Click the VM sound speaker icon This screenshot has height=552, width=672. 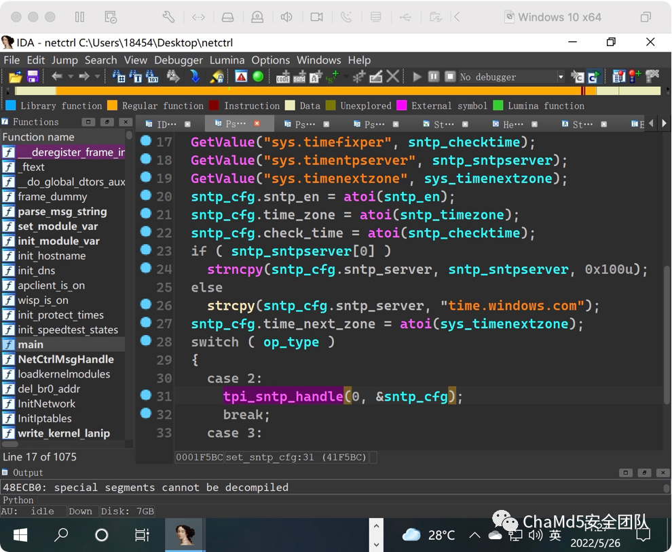click(x=286, y=17)
